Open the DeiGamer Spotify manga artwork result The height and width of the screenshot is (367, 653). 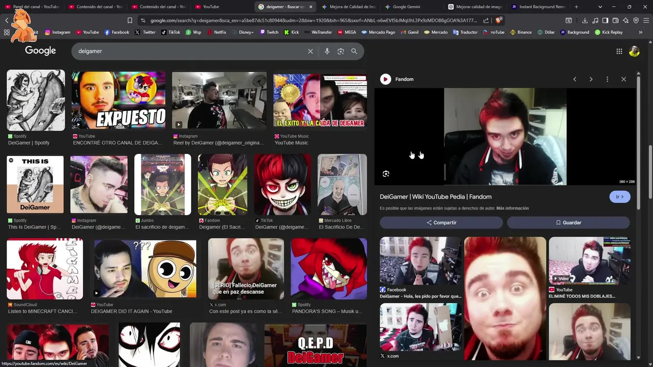(x=36, y=100)
